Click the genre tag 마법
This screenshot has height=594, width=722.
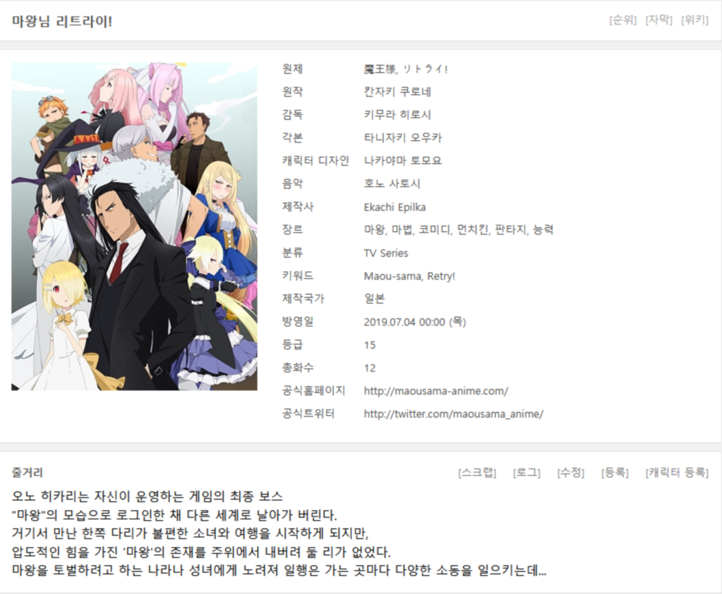click(x=402, y=230)
